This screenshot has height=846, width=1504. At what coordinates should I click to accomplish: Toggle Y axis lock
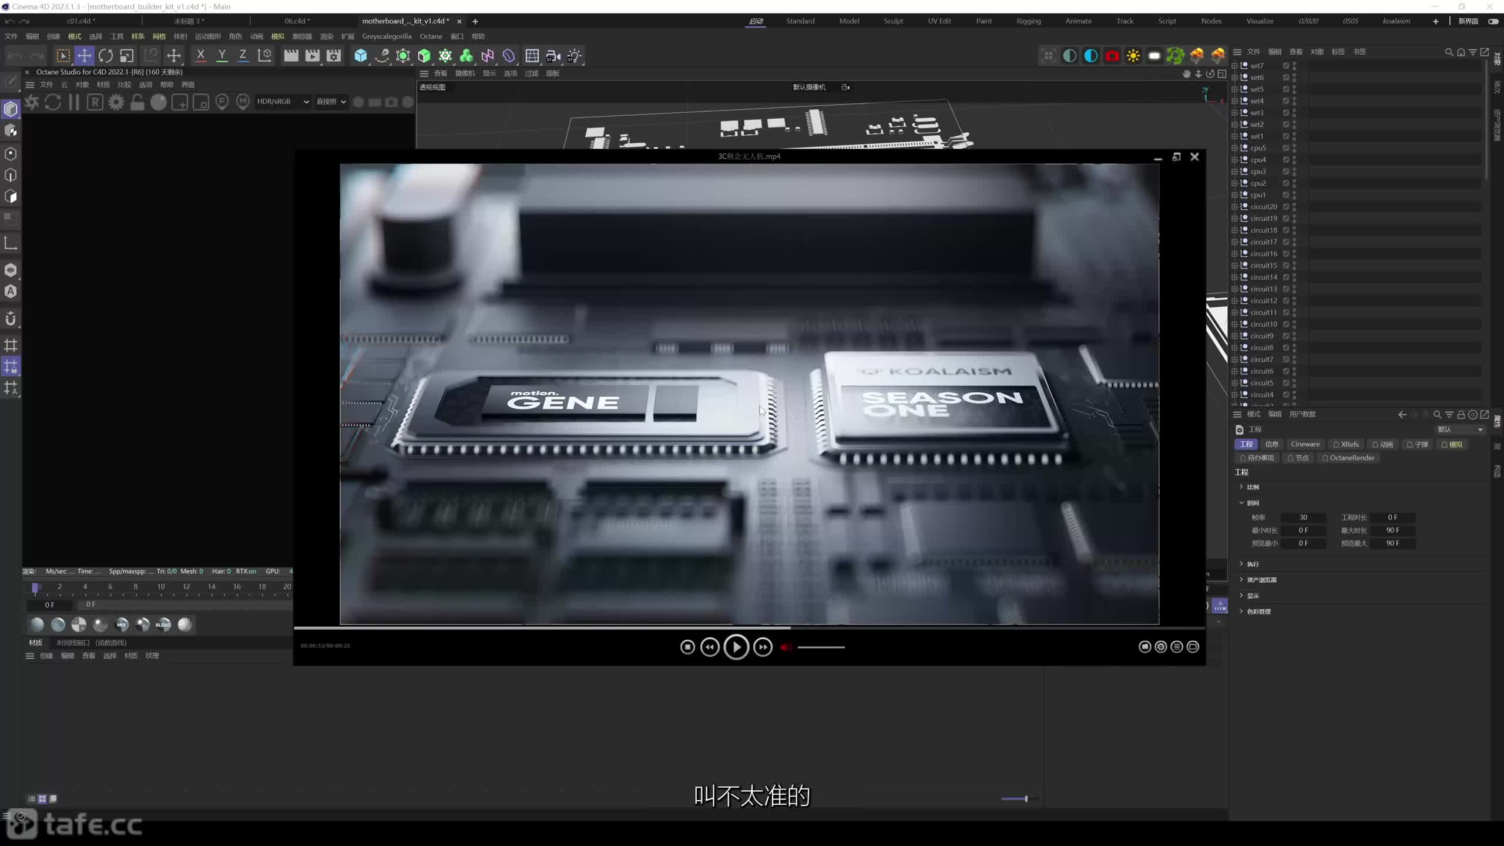(222, 56)
